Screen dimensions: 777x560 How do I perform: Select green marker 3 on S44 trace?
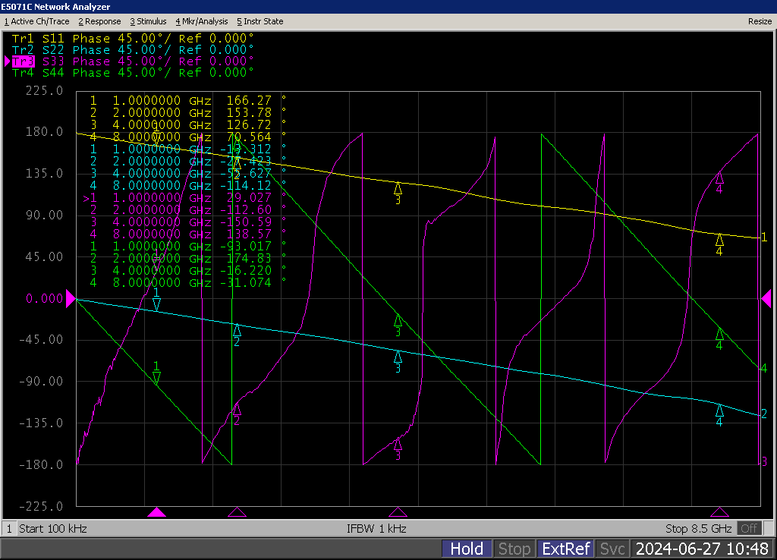pos(398,321)
